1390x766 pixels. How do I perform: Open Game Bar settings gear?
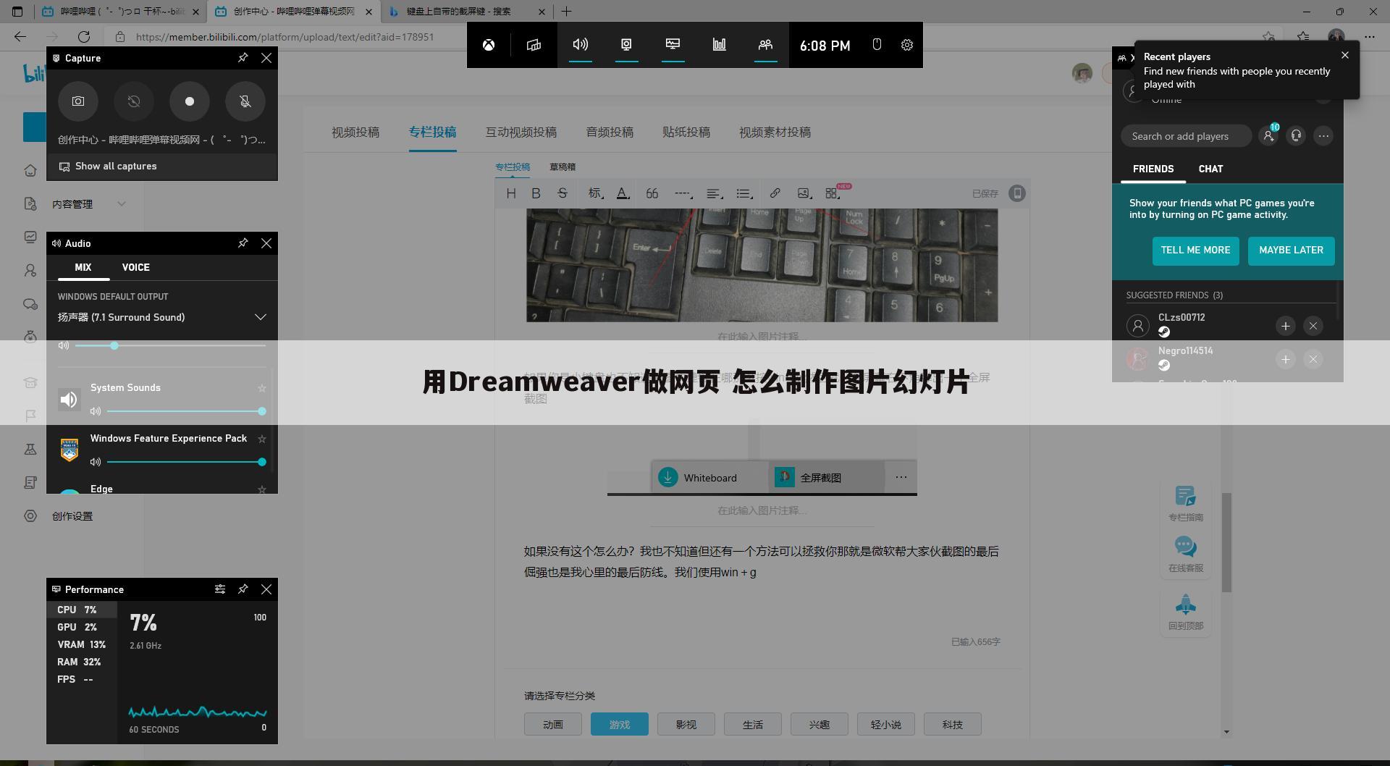tap(907, 45)
